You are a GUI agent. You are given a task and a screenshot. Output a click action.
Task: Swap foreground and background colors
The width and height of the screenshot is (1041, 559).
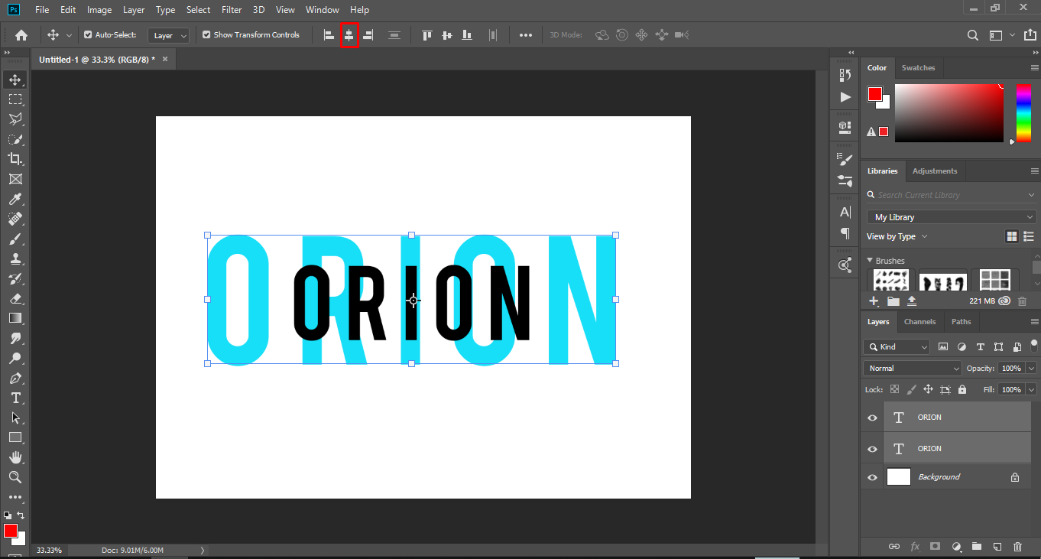(x=21, y=515)
